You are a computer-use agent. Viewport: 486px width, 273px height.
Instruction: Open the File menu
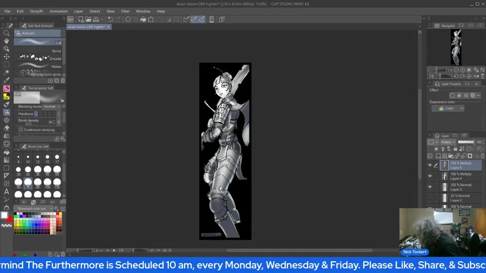pyautogui.click(x=7, y=11)
